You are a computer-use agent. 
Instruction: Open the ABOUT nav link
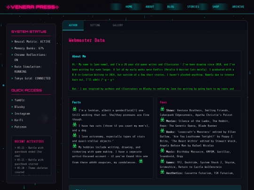click(x=150, y=7)
